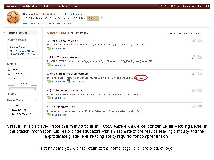This screenshot has height=160, width=214.
Task: Preview 'High Stakes at Antietam' article icon
Action: pos(194,57)
